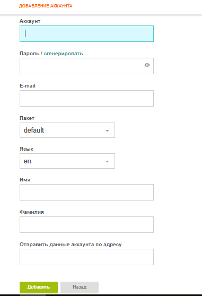Focus the Аккаунт input field
The image size is (202, 296).
click(x=86, y=33)
